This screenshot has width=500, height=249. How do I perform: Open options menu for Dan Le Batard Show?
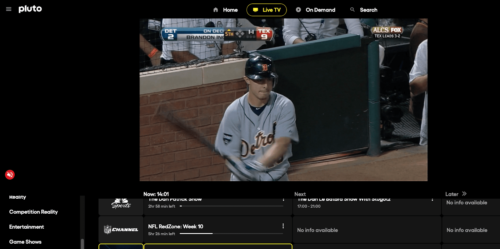coord(432,200)
